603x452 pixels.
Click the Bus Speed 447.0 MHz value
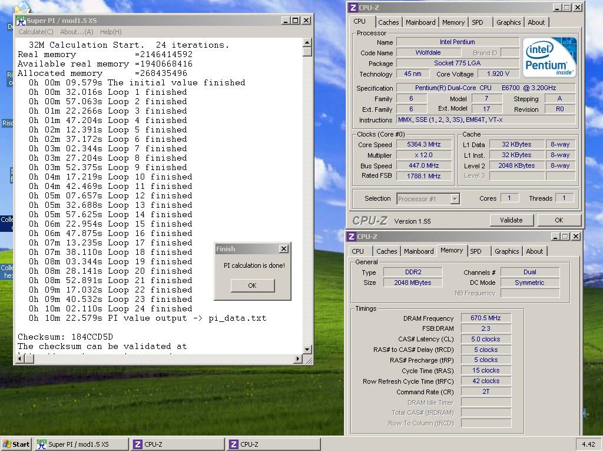point(424,165)
